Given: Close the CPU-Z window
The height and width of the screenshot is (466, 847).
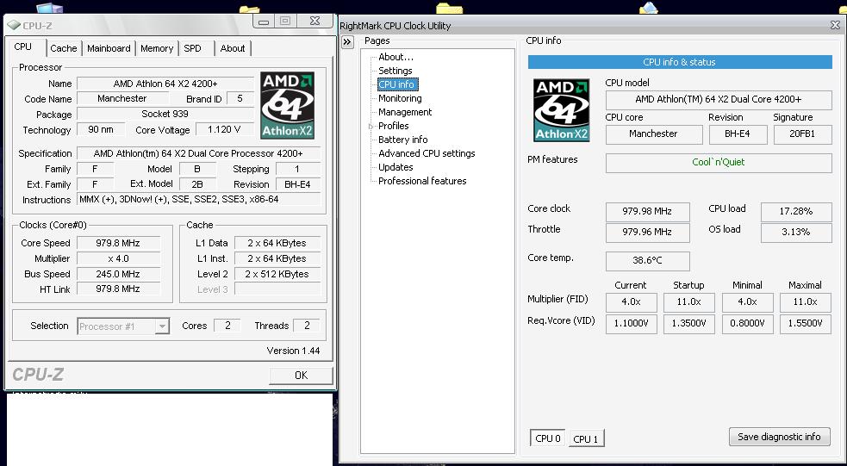Looking at the screenshot, I should (315, 22).
